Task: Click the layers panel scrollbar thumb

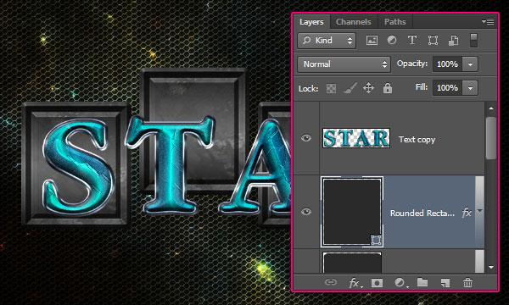Action: (491, 138)
